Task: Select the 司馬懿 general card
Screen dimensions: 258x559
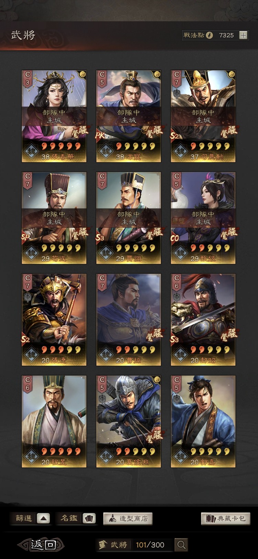Action: [x=203, y=116]
